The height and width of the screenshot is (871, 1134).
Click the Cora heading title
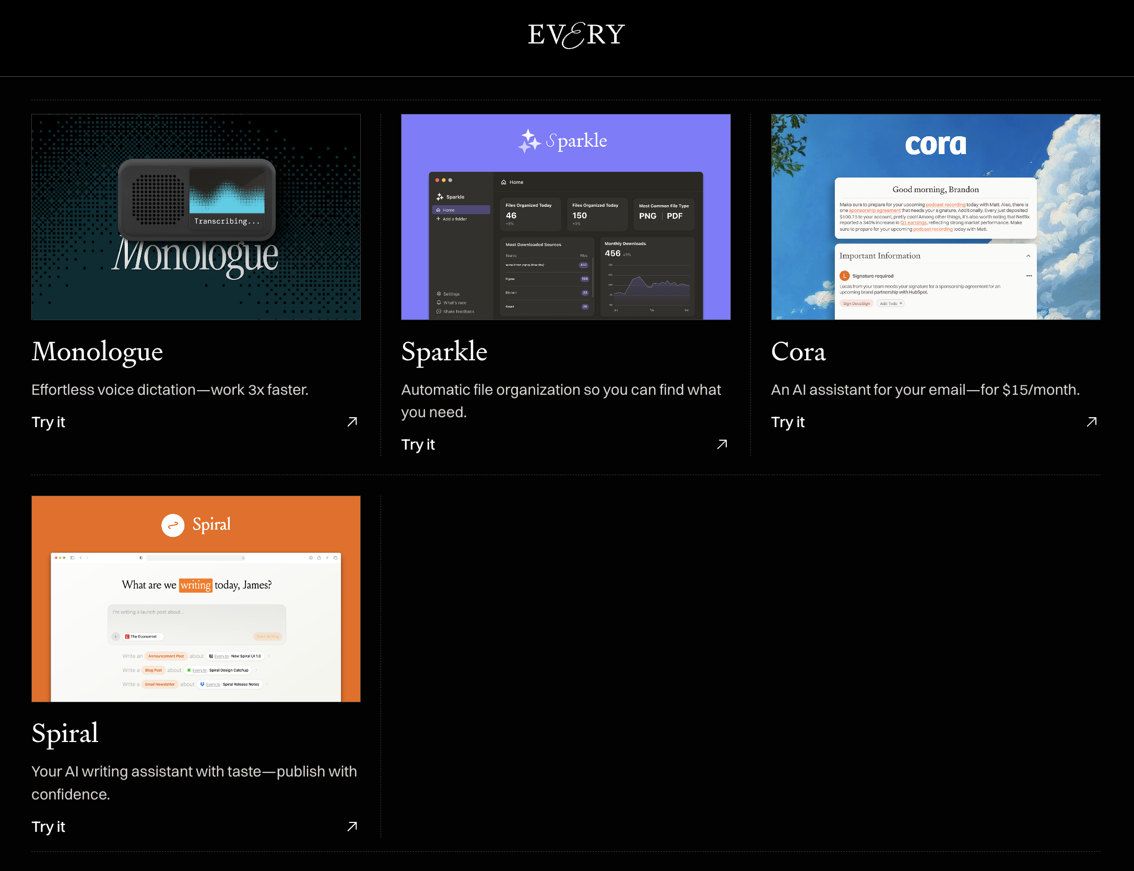click(x=798, y=351)
